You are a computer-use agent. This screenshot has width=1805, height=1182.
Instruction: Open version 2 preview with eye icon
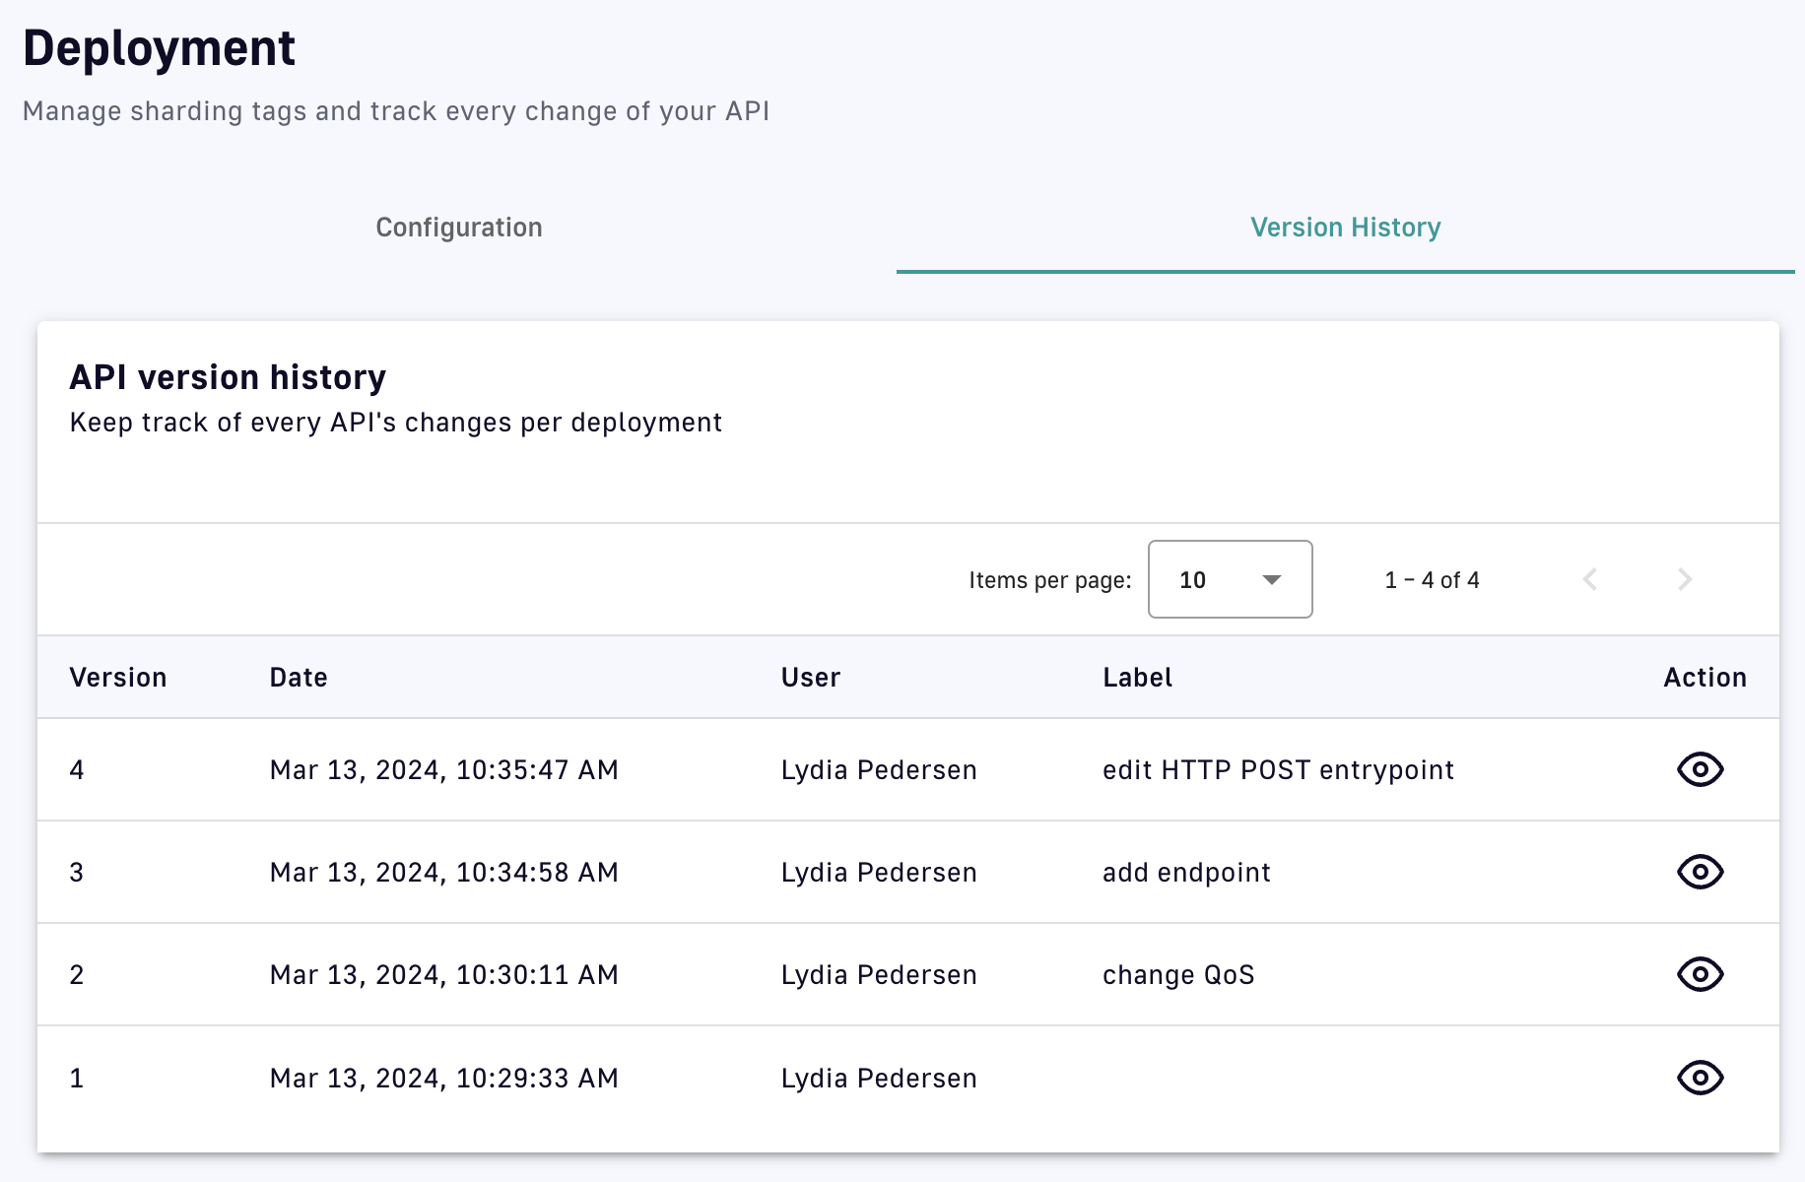(1700, 974)
